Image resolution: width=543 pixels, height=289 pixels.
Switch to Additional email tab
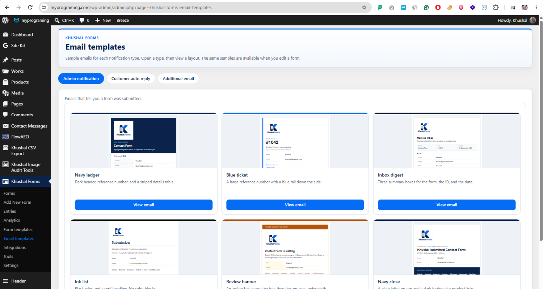click(x=178, y=78)
